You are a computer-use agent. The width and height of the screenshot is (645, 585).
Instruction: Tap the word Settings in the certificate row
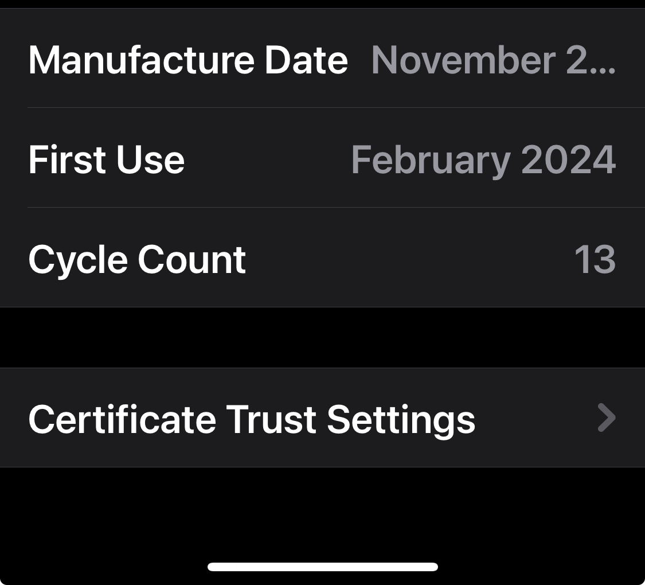401,420
